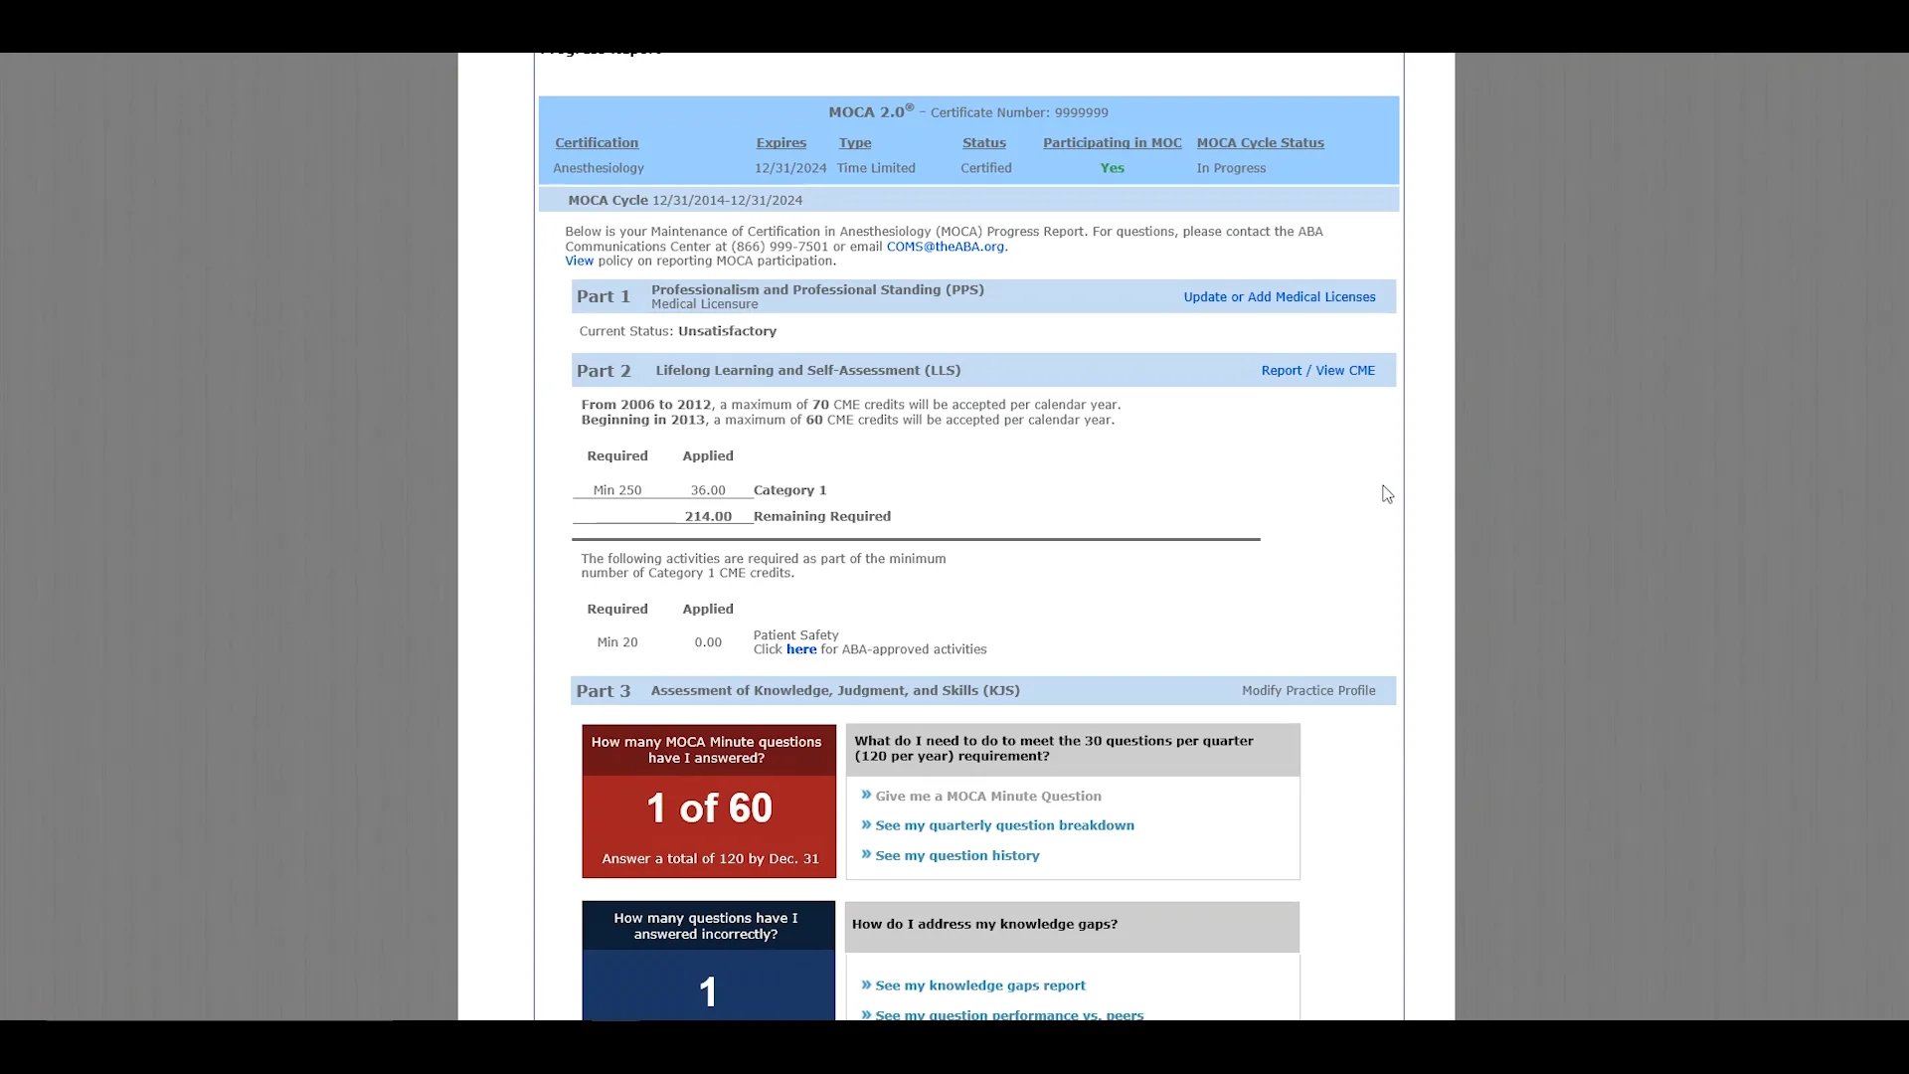Click the Participating in MOC column header
The image size is (1909, 1074).
pyautogui.click(x=1111, y=142)
